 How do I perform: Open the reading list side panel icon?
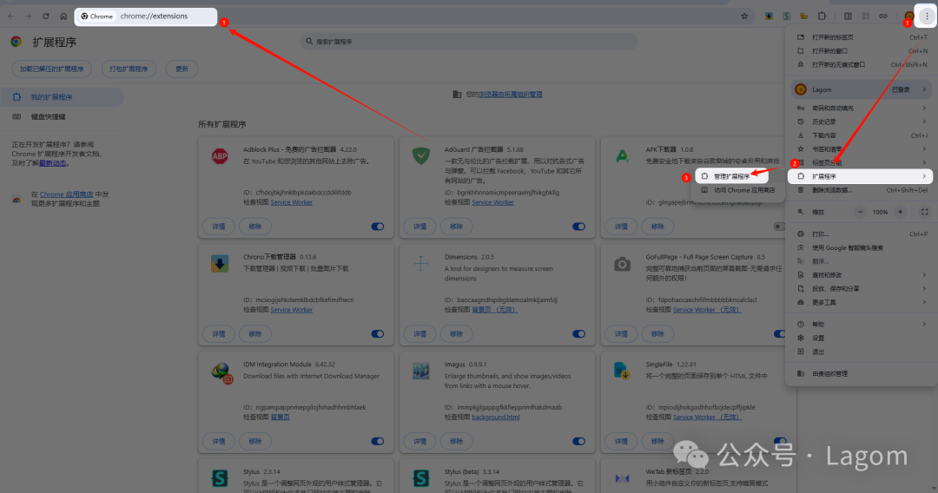(x=848, y=16)
